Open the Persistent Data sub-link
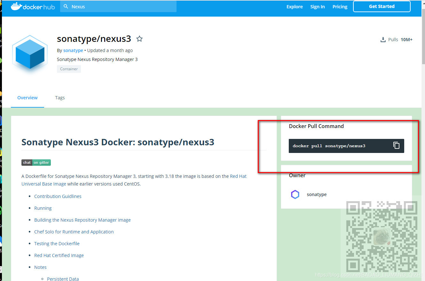Image resolution: width=425 pixels, height=281 pixels. click(x=63, y=279)
